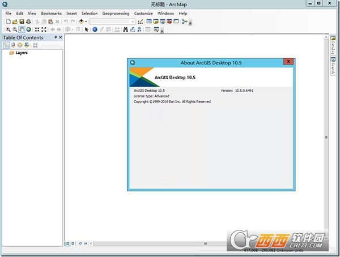Click the version 10.5.0.6491 text
The width and height of the screenshot is (340, 257).
[244, 91]
